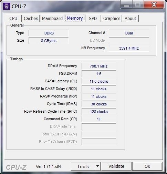
Task: Click the FSB:DRAM 1:6 ratio value
Action: (x=98, y=74)
